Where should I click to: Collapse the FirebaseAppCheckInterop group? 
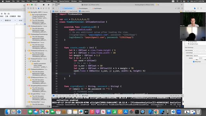[27, 34]
